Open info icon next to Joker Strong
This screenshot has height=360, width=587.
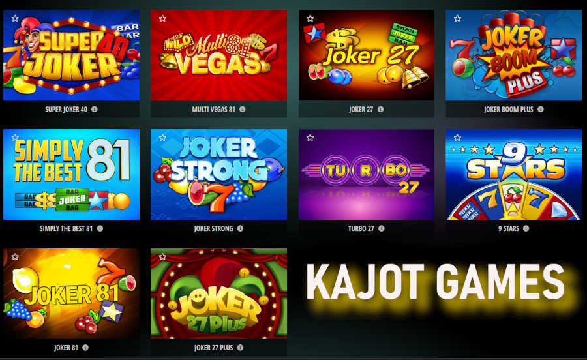(x=240, y=228)
